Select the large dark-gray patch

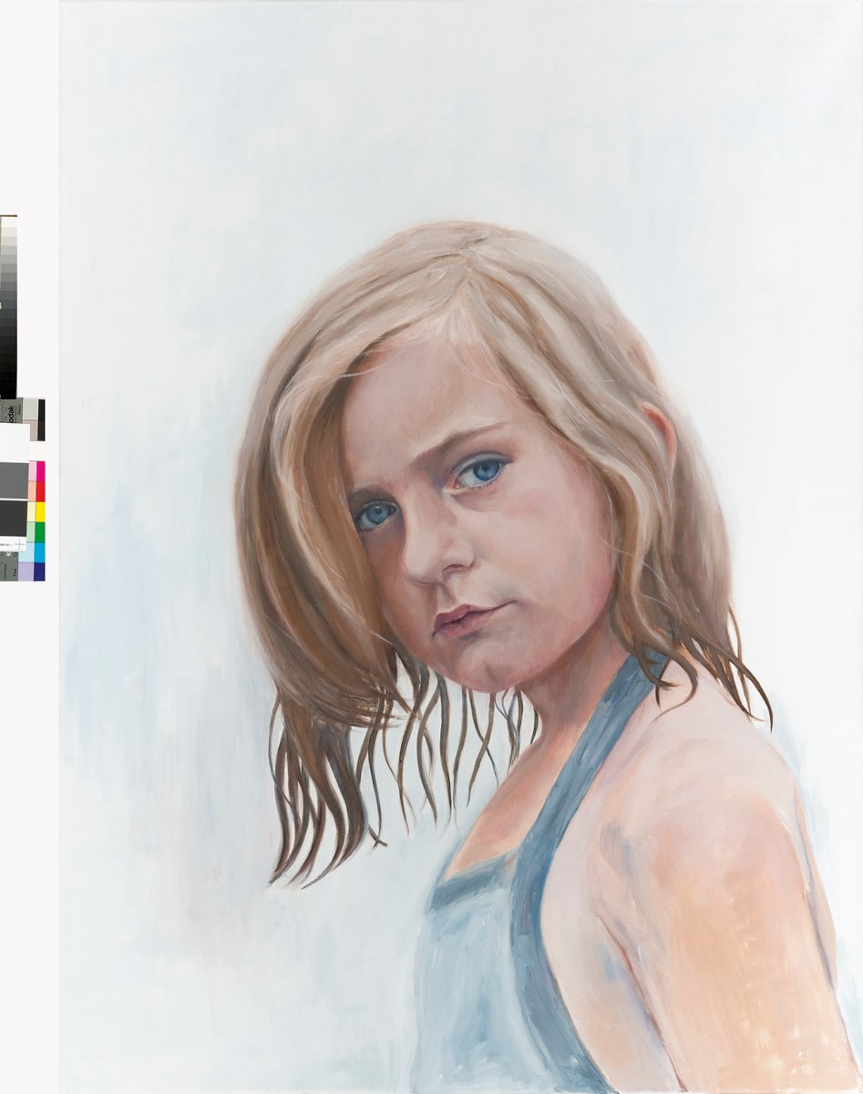coord(14,519)
